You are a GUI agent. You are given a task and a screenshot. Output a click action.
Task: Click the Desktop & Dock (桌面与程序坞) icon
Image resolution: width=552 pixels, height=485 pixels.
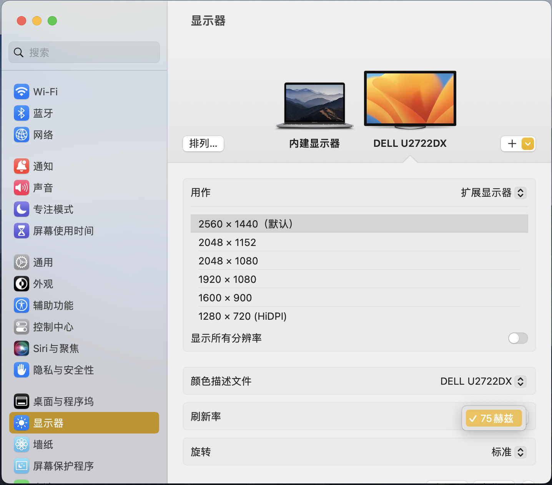[22, 401]
